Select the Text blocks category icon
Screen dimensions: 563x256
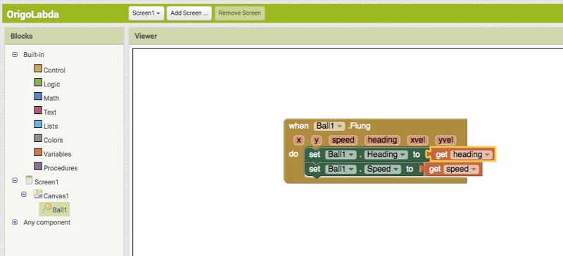[x=38, y=110]
